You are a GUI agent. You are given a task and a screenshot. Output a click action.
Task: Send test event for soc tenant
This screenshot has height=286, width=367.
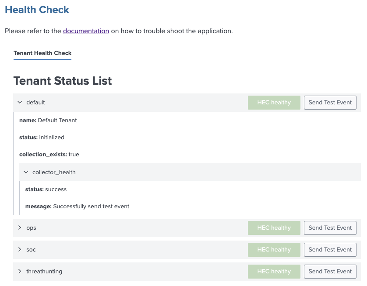pyautogui.click(x=330, y=250)
